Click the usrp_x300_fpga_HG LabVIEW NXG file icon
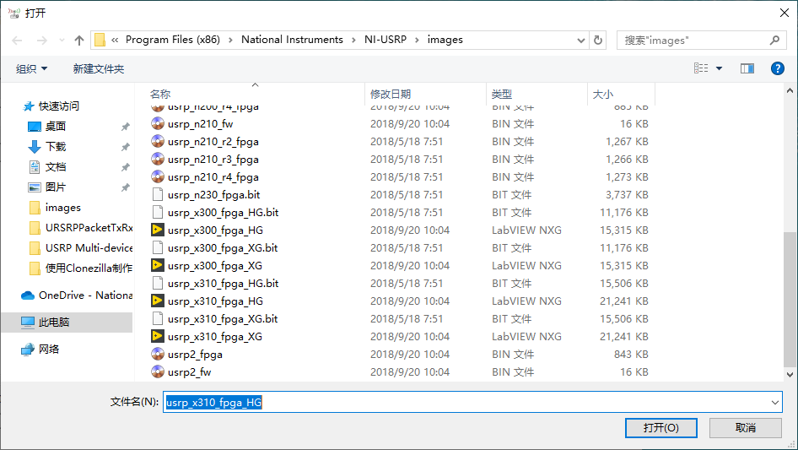798x450 pixels. 157,230
